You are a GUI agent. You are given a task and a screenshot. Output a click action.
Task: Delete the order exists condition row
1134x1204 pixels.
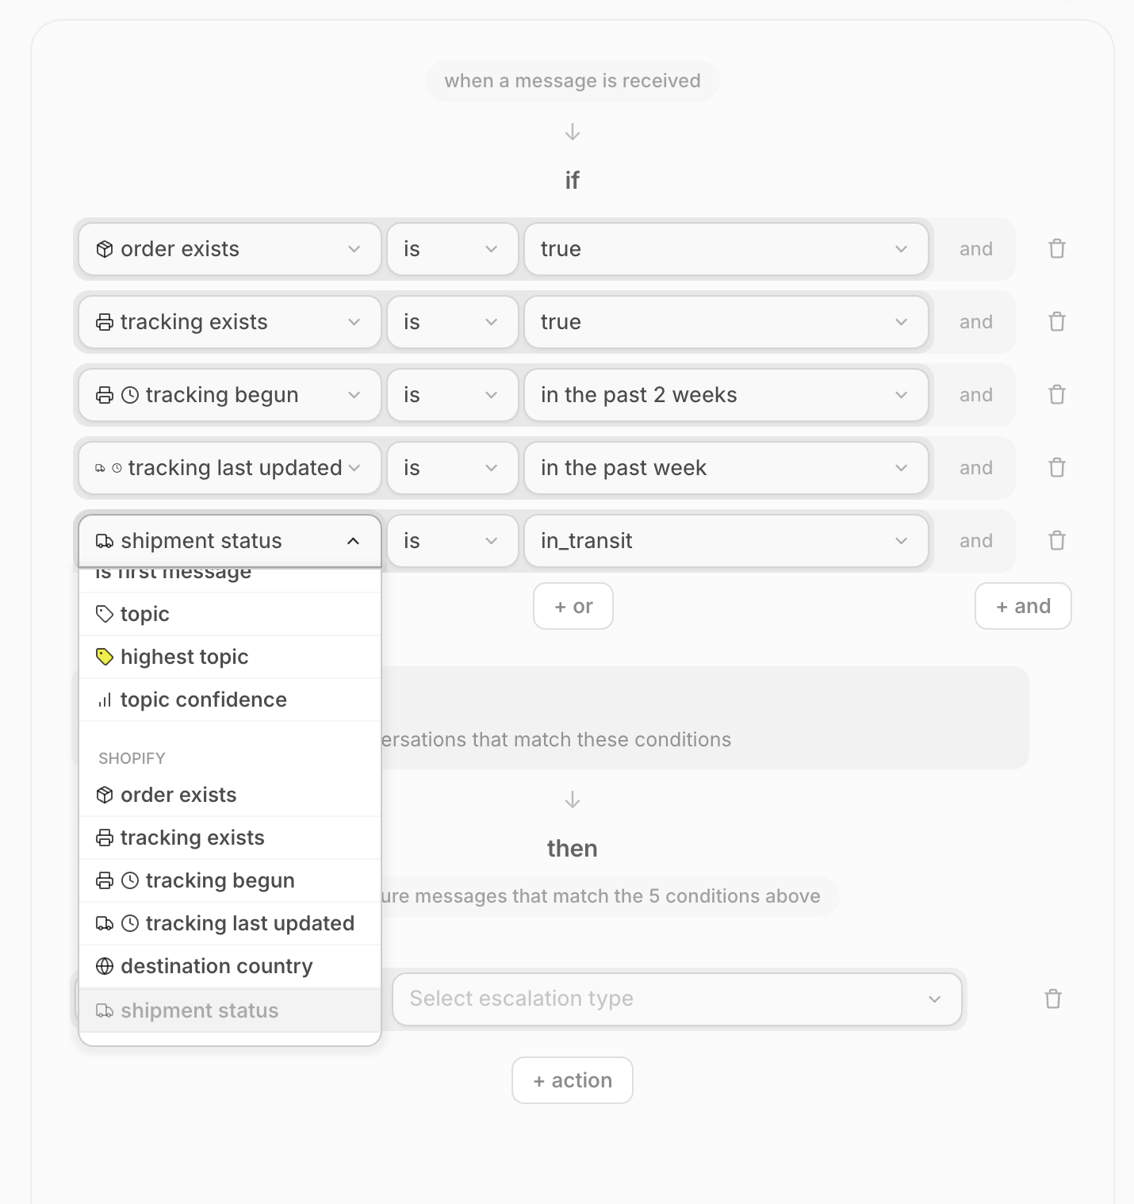1056,249
